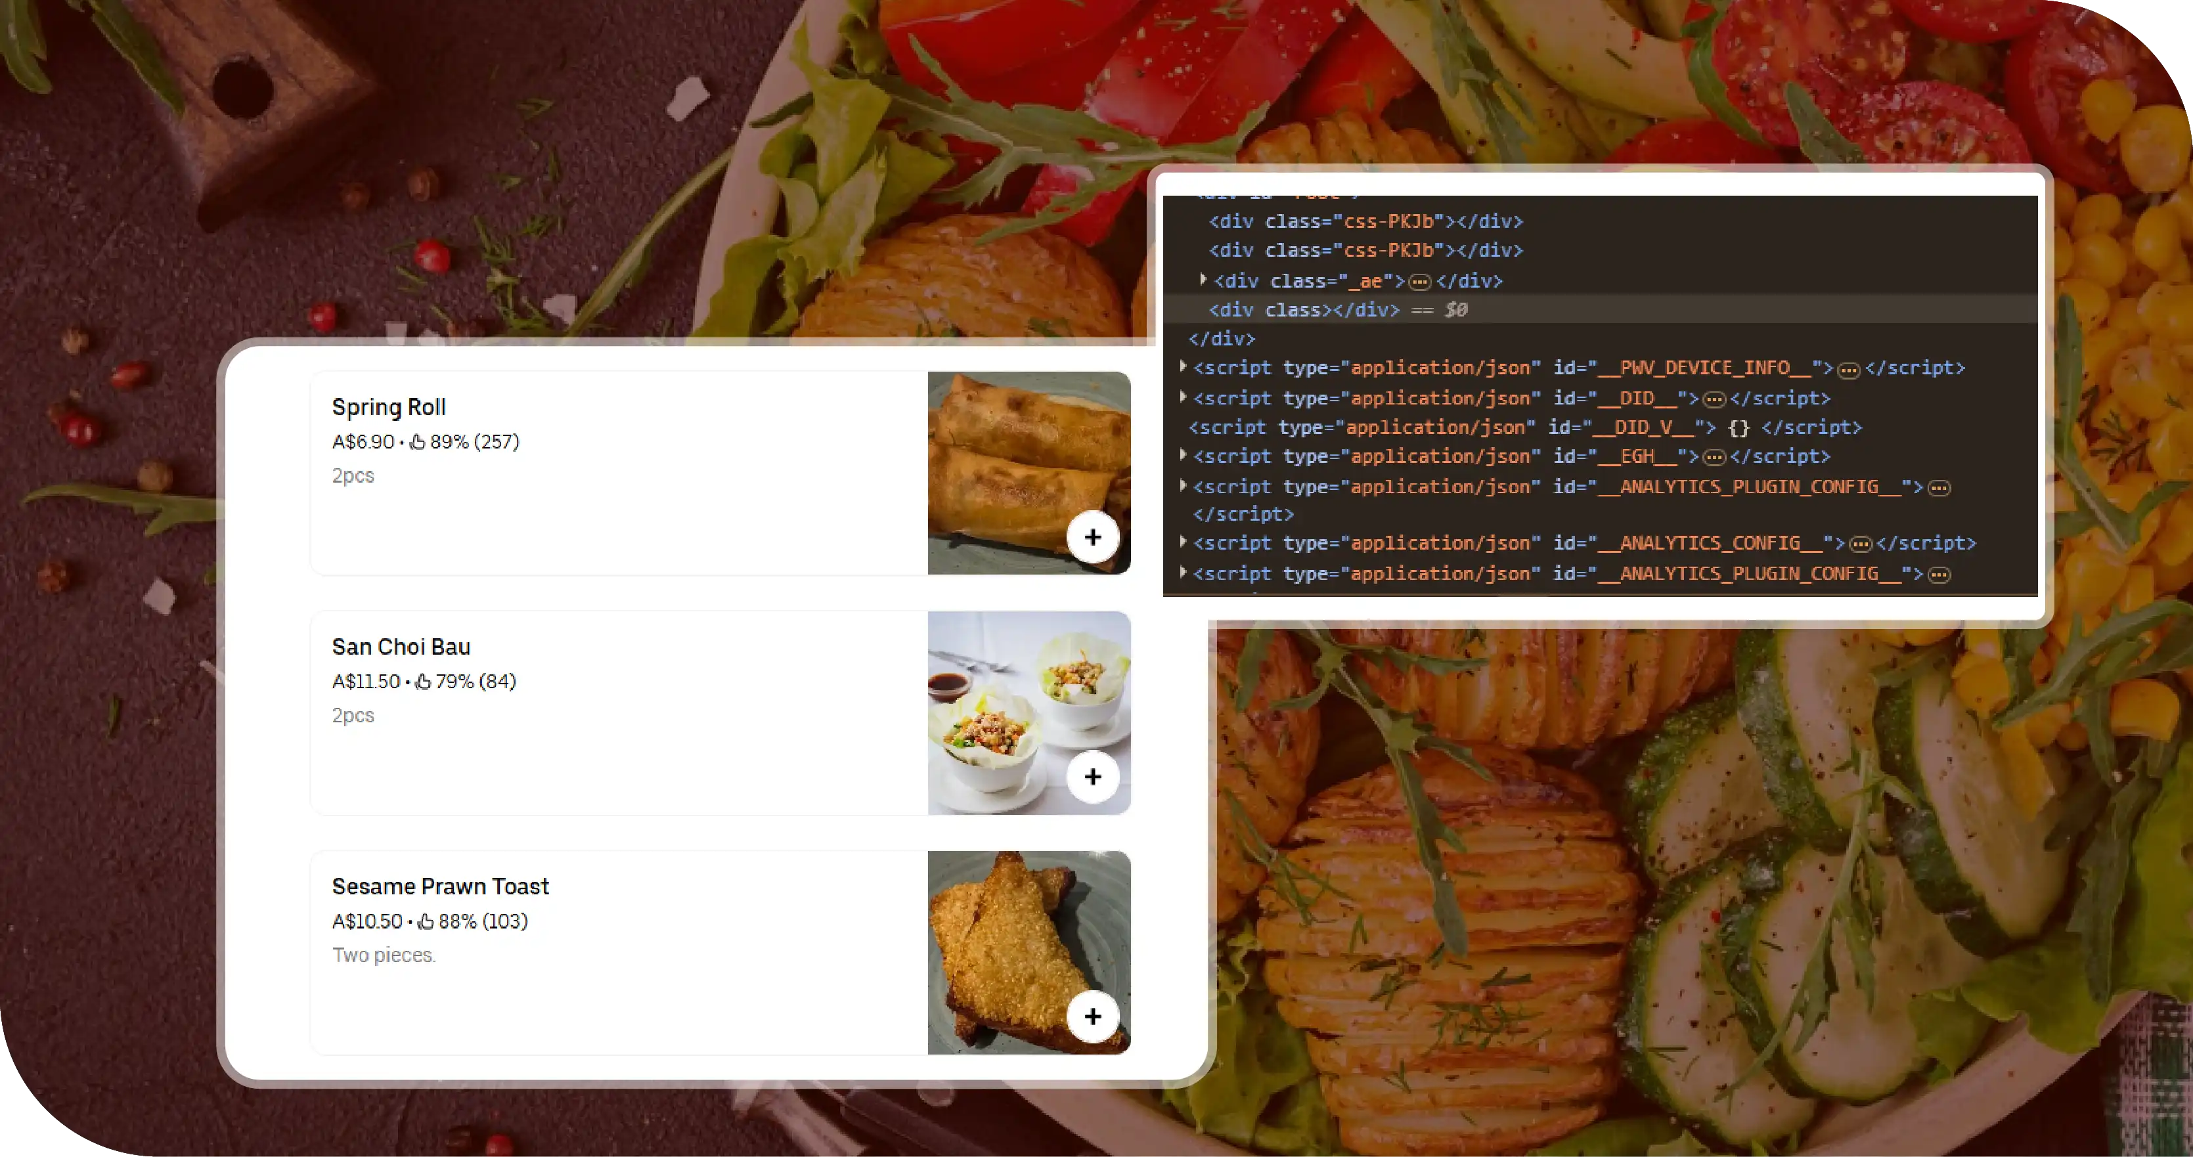The height and width of the screenshot is (1157, 2193).
Task: Open the San Choi Bau menu item title
Action: [x=401, y=647]
